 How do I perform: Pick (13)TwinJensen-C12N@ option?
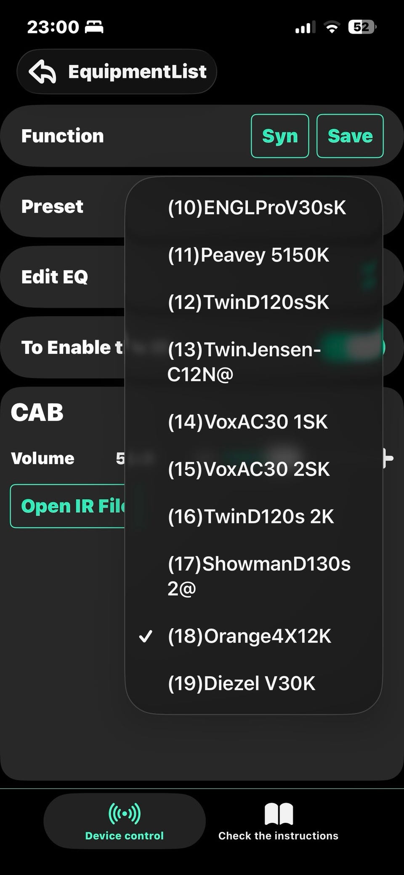pos(244,361)
